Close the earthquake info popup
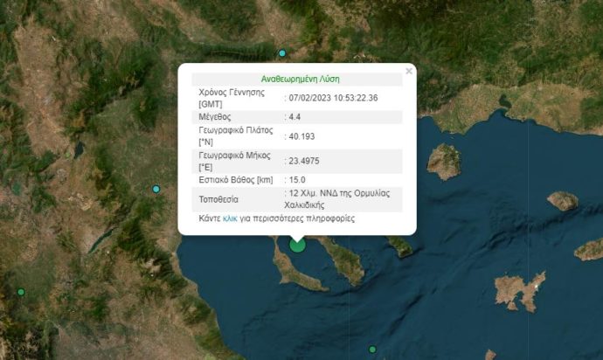The image size is (603, 360). pos(408,72)
